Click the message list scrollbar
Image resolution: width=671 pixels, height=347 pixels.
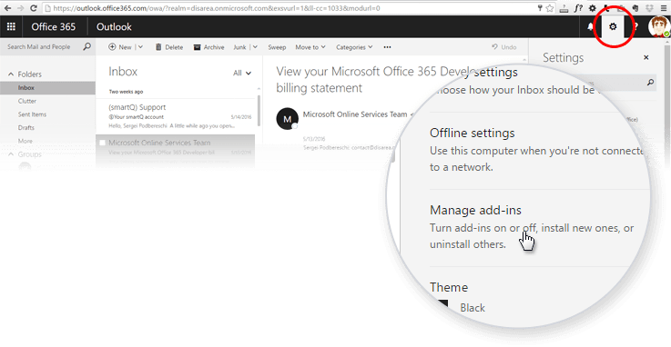click(259, 110)
